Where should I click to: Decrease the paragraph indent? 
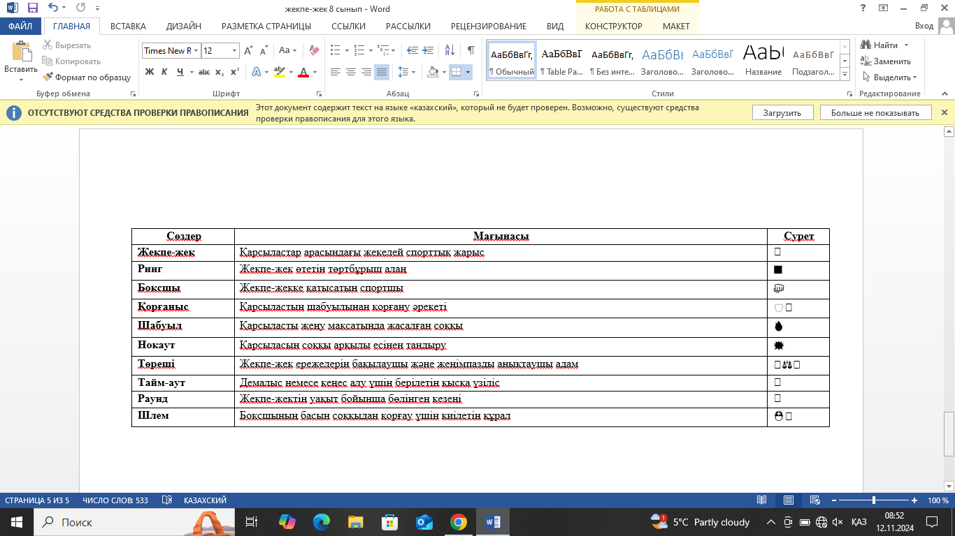pos(412,50)
